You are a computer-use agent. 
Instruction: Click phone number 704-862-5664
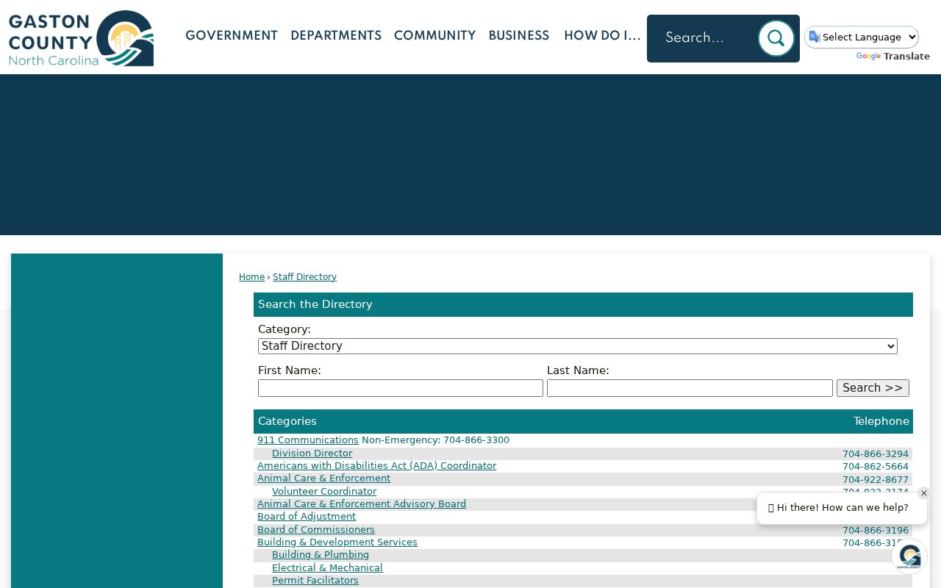(x=876, y=467)
